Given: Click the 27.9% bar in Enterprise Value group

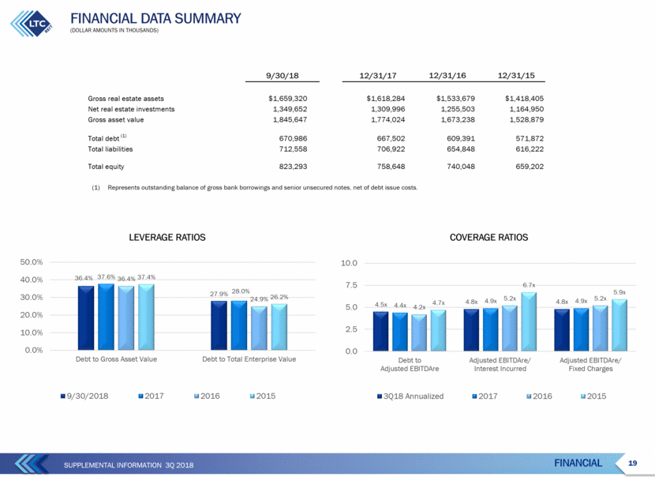Looking at the screenshot, I should click(x=219, y=325).
